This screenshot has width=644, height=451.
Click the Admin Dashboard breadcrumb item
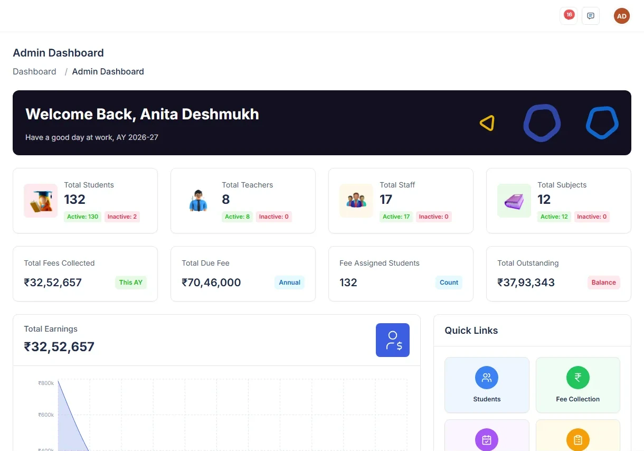[108, 71]
